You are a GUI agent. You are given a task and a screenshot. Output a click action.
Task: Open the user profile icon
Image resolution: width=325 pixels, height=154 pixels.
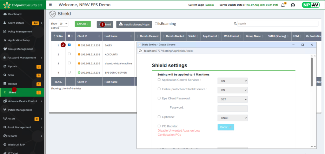(x=293, y=5)
